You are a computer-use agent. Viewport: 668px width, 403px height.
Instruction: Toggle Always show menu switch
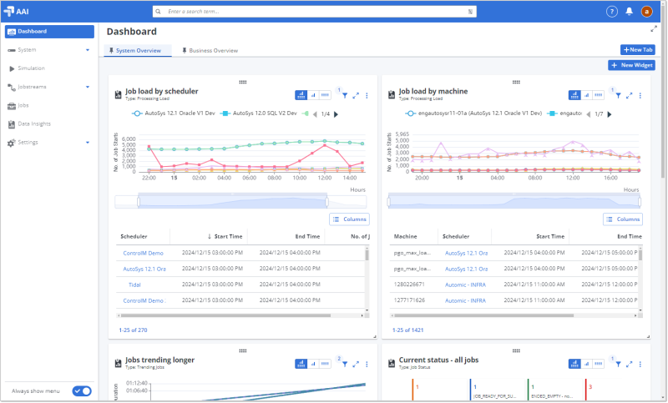(x=82, y=390)
